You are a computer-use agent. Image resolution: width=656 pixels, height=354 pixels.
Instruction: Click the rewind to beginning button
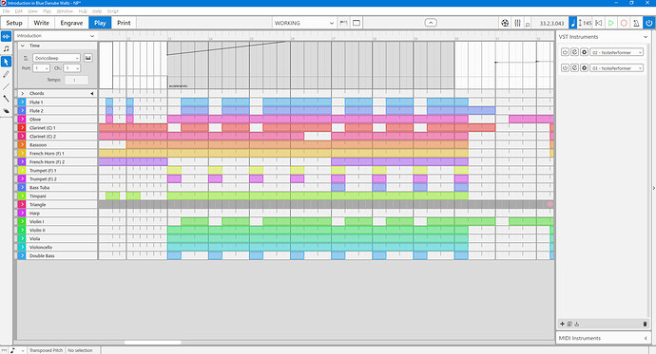(599, 23)
